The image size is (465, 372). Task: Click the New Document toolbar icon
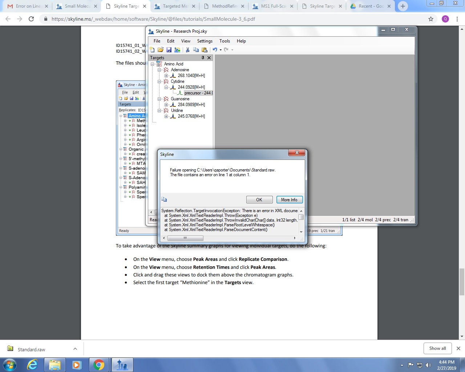[152, 50]
